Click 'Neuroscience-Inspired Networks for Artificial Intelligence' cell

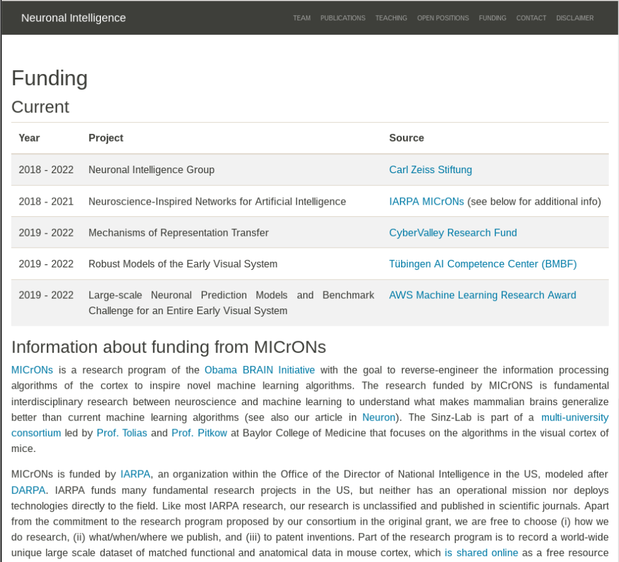pos(217,202)
